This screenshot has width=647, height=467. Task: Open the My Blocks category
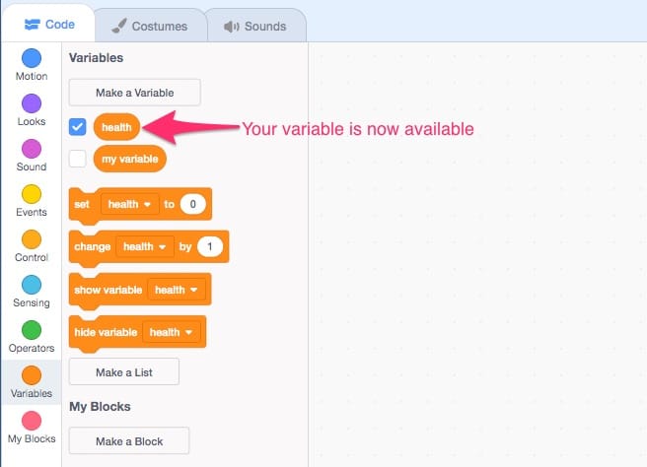point(32,422)
